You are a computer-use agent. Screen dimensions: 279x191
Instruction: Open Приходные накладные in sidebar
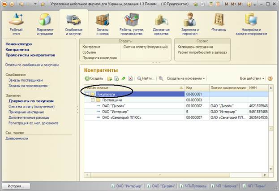tap(26, 112)
